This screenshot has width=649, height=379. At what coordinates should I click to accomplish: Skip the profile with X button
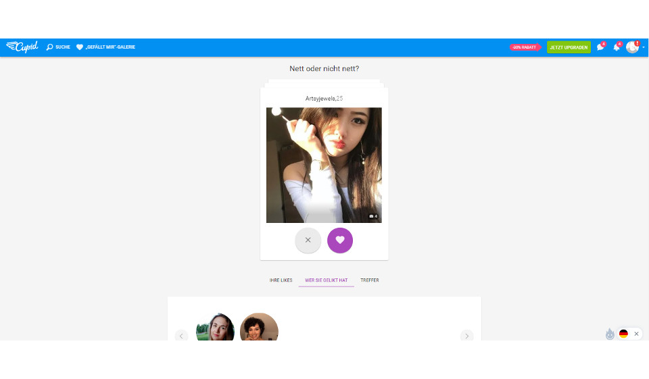click(x=308, y=240)
